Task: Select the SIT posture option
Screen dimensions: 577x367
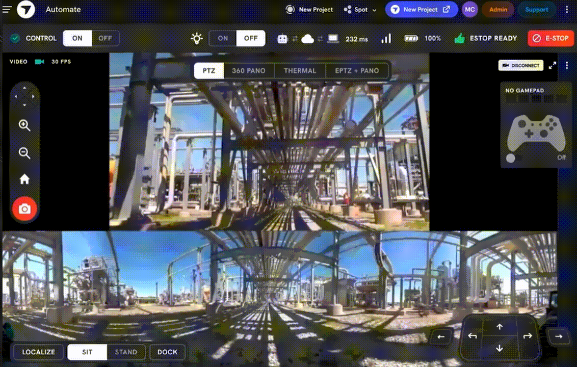Action: click(x=87, y=352)
